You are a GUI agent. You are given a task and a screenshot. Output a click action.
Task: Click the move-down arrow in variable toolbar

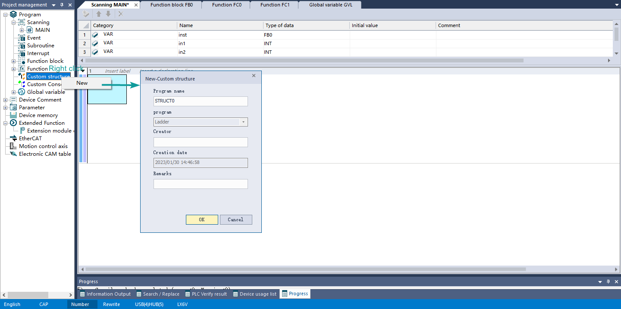(x=108, y=14)
